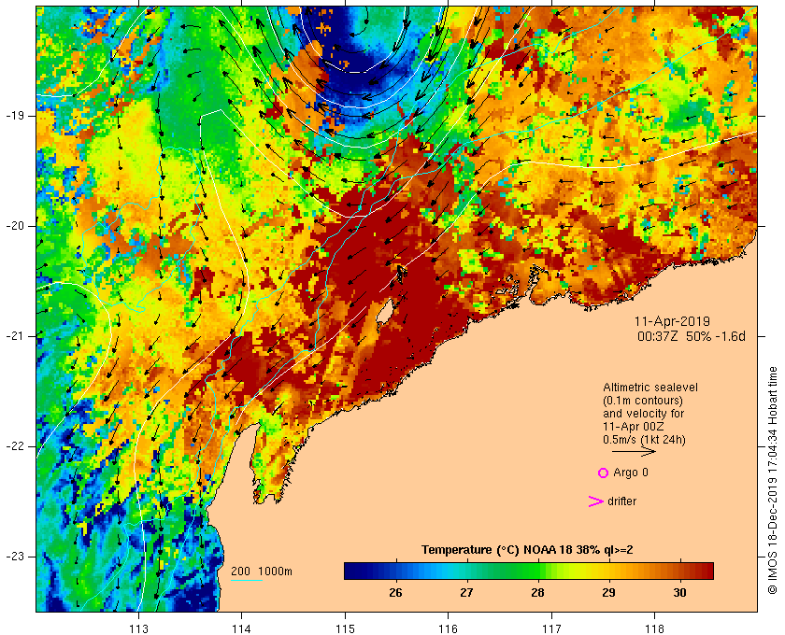785x635 pixels.
Task: Click the 27 tick label on colorbar
Action: click(x=466, y=593)
